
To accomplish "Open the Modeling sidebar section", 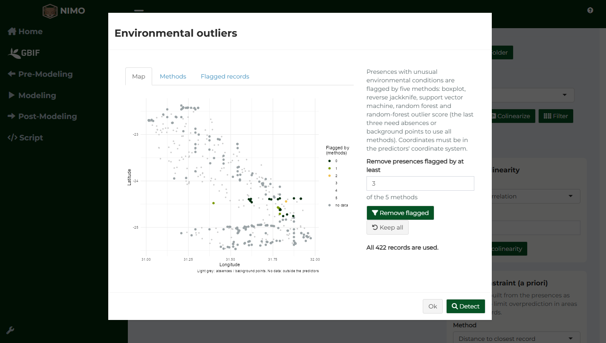I will [x=32, y=96].
